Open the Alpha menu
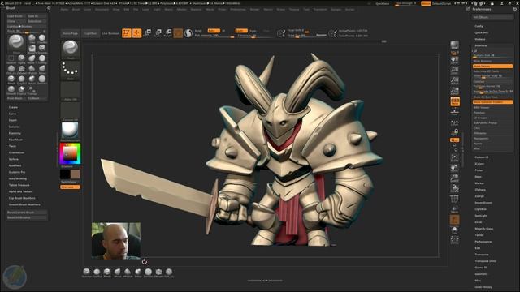The width and height of the screenshot is (520, 292). point(64,9)
